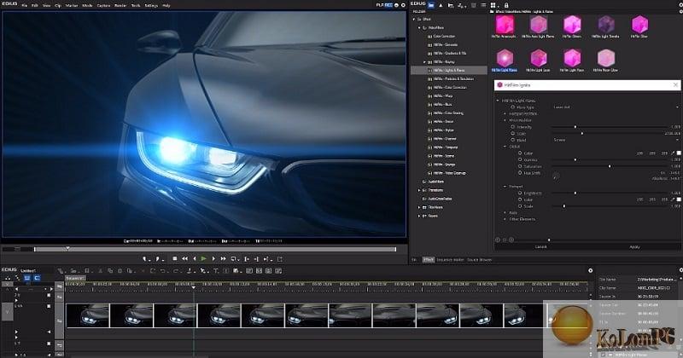Click the Title (T) tool in the timeline toolbar
The image size is (683, 358).
point(216,270)
